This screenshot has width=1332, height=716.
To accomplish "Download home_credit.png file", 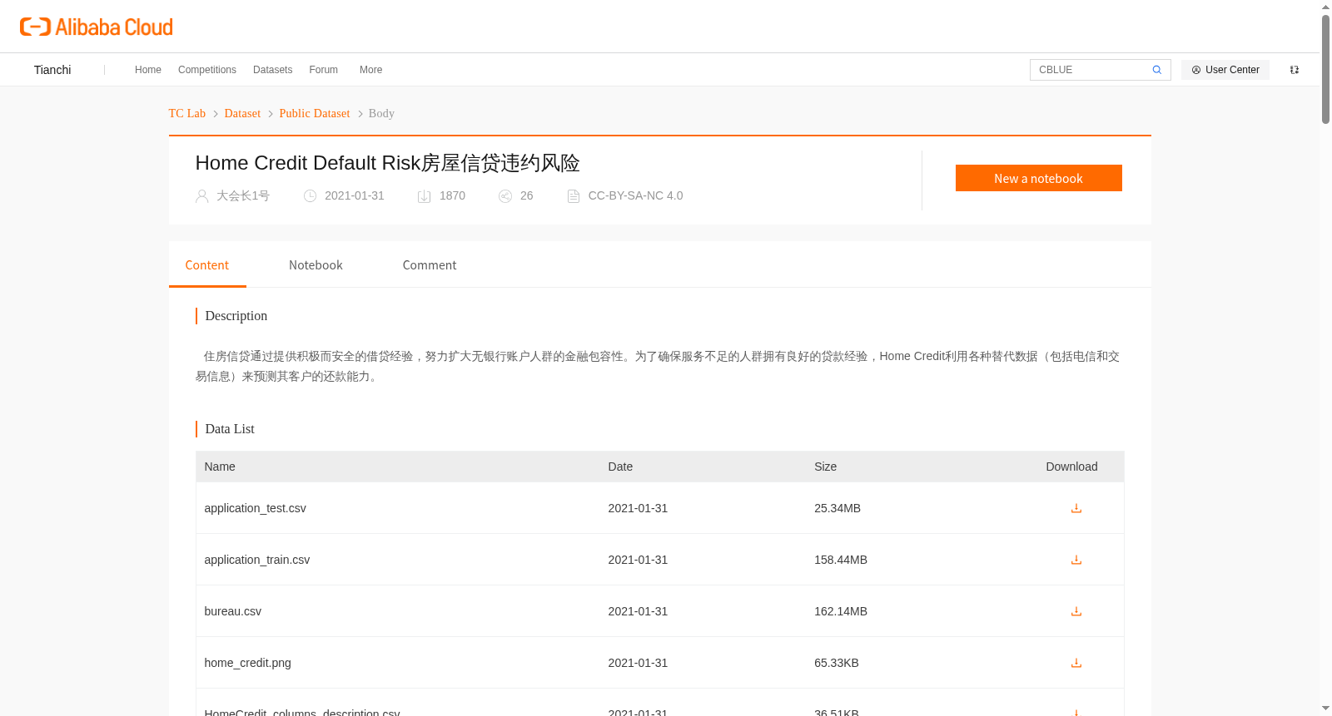I will (x=1076, y=663).
